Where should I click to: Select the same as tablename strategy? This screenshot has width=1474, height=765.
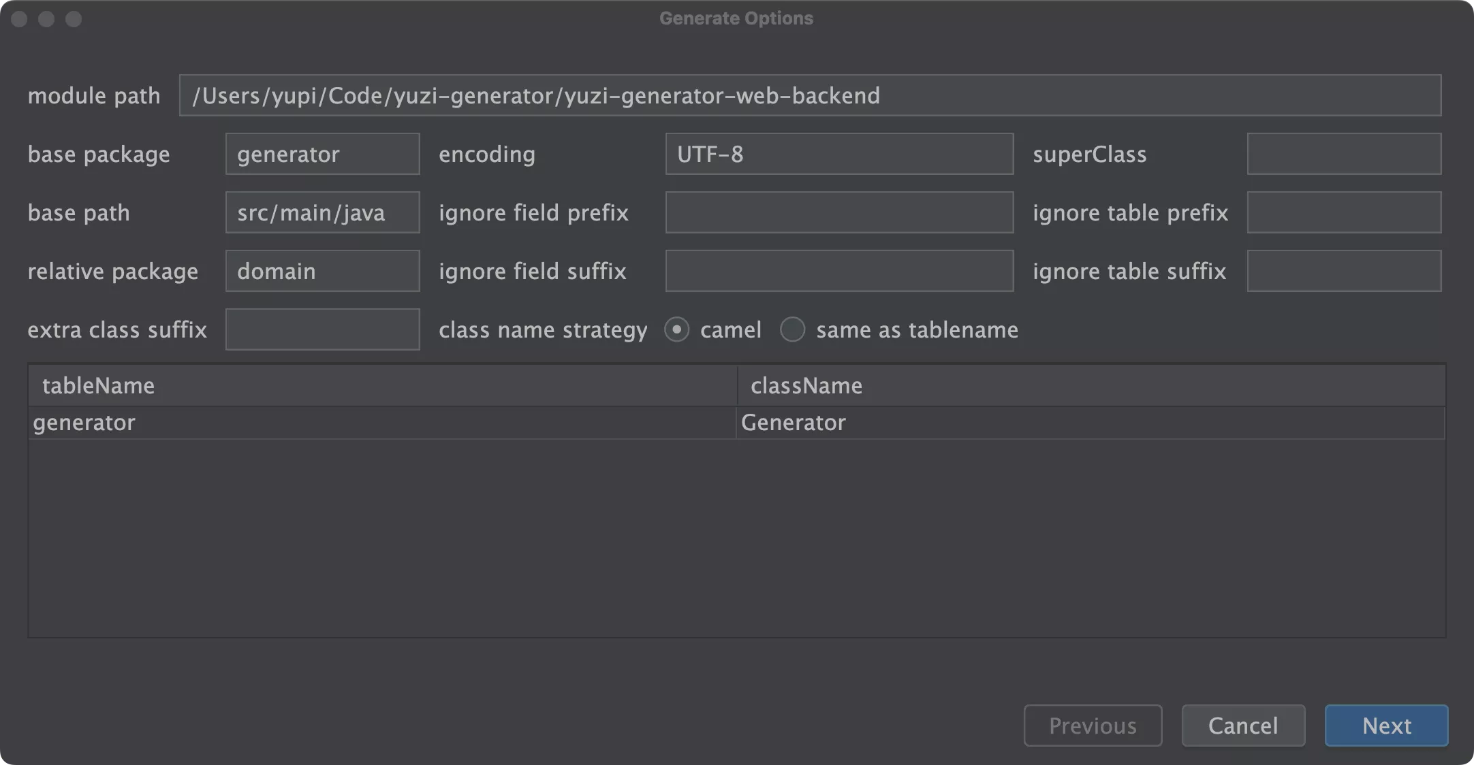793,329
